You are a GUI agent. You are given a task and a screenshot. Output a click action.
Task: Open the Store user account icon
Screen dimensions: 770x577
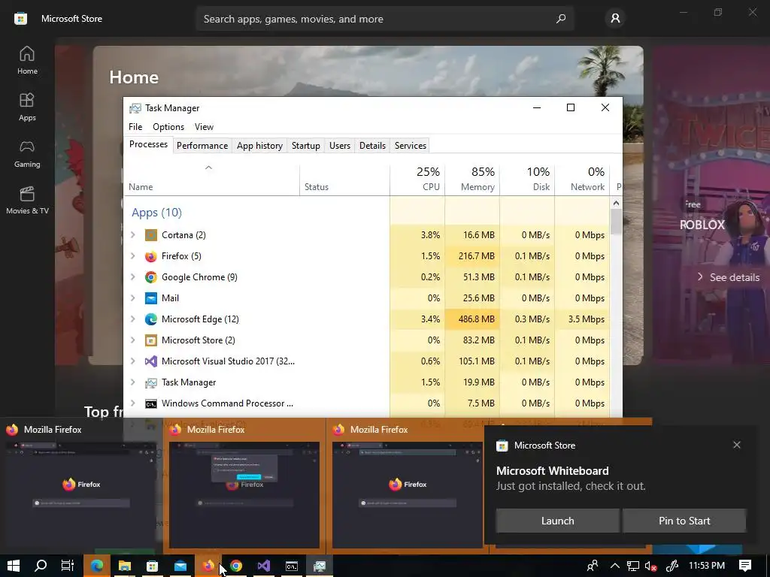[615, 19]
